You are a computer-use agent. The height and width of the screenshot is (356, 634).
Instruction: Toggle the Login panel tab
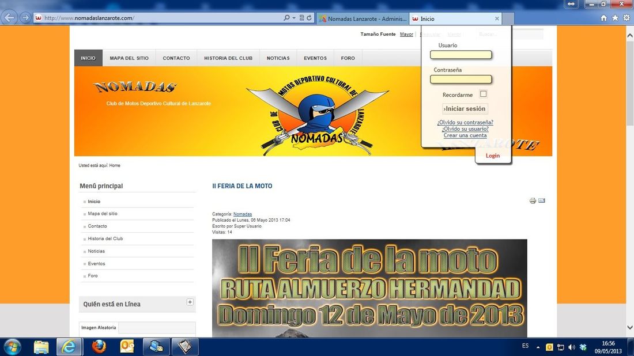(x=492, y=156)
